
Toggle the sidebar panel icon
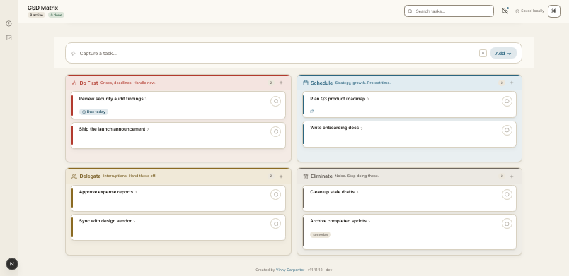pyautogui.click(x=8, y=37)
